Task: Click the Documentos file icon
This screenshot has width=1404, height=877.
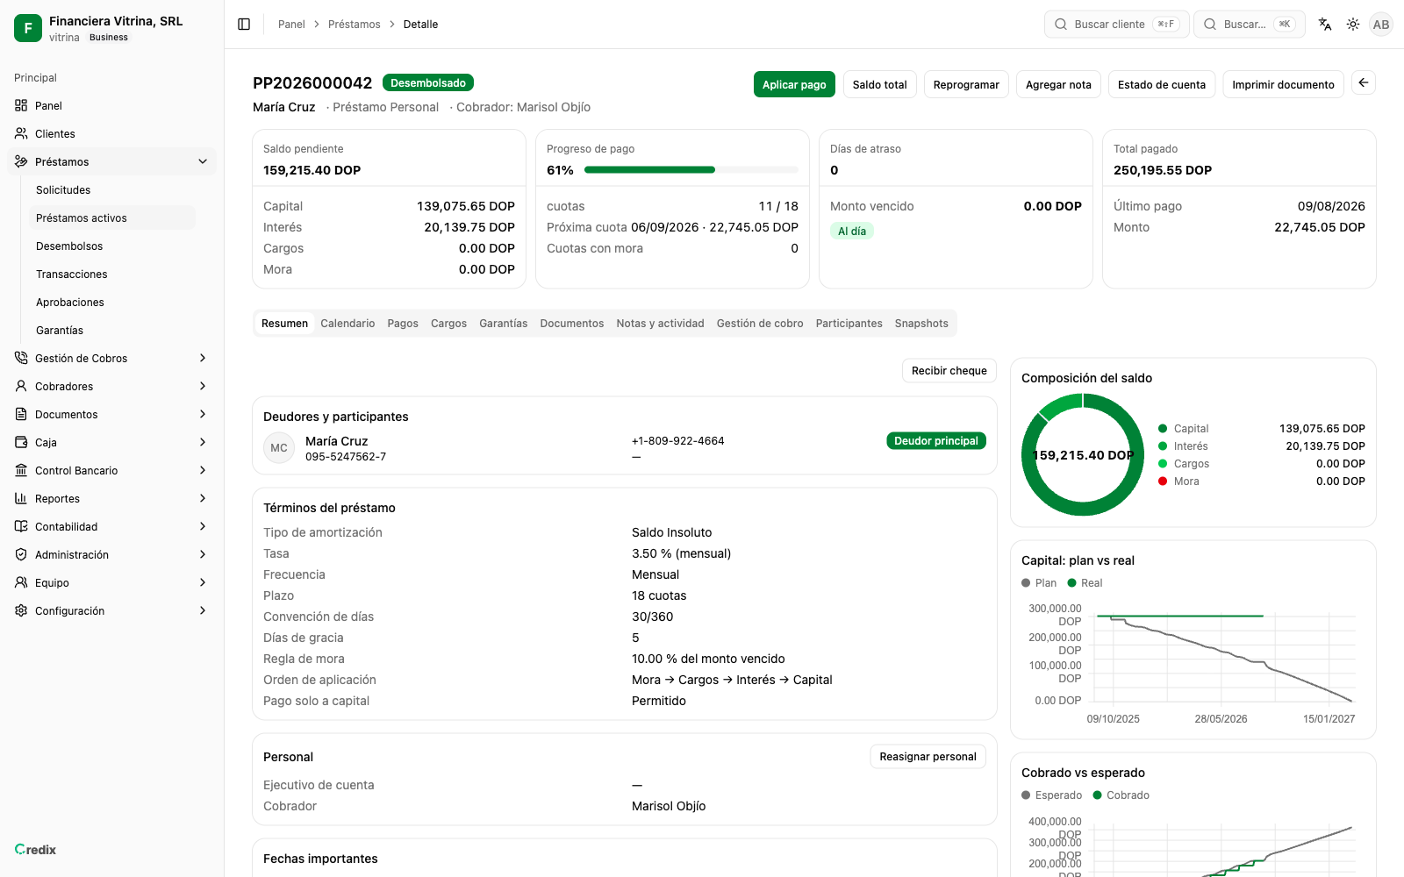Action: [x=21, y=414]
